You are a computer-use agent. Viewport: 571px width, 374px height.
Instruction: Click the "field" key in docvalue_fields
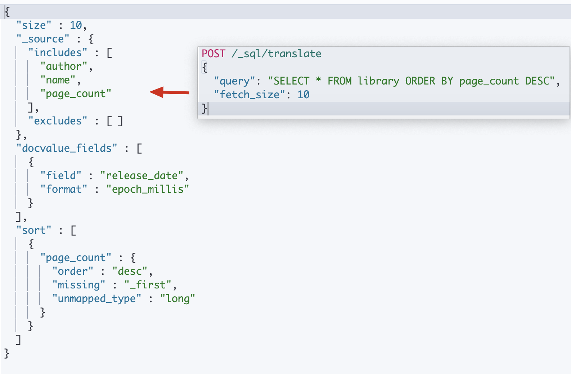click(x=61, y=175)
